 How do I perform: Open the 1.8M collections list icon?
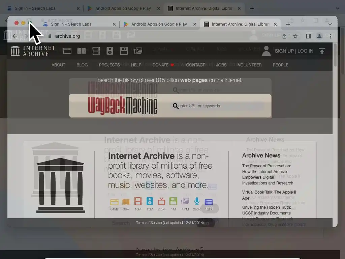tap(209, 202)
